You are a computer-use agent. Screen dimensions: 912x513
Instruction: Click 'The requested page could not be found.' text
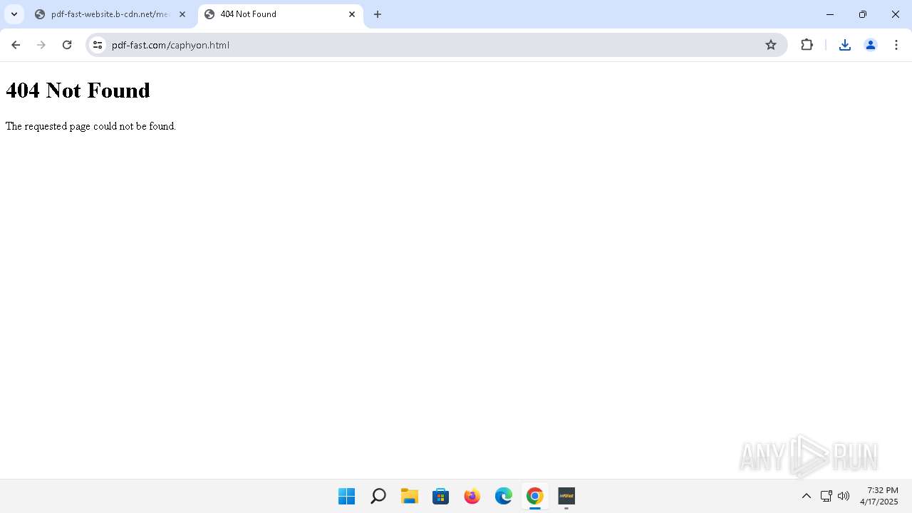(90, 126)
